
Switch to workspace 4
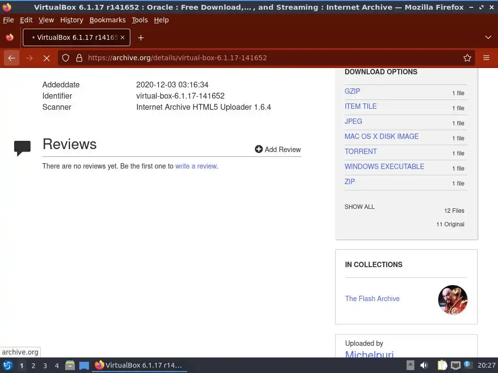[57, 366]
